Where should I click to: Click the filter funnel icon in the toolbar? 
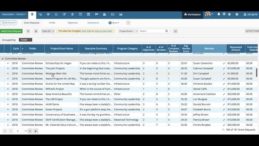(x=28, y=31)
